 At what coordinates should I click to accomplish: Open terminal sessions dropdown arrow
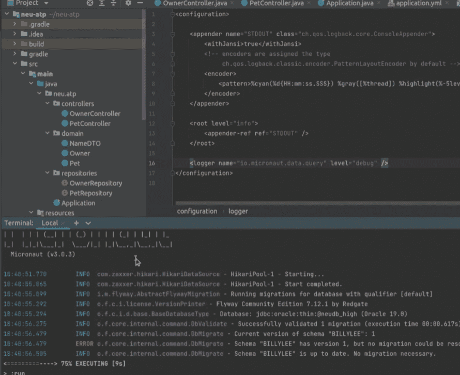pos(88,223)
